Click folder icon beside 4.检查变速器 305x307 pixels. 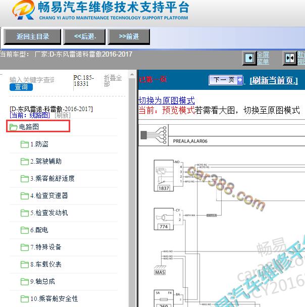(x=25, y=196)
